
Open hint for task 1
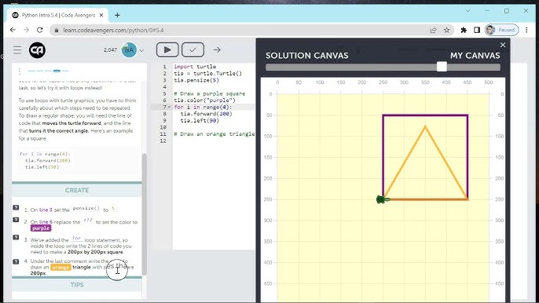16,207
